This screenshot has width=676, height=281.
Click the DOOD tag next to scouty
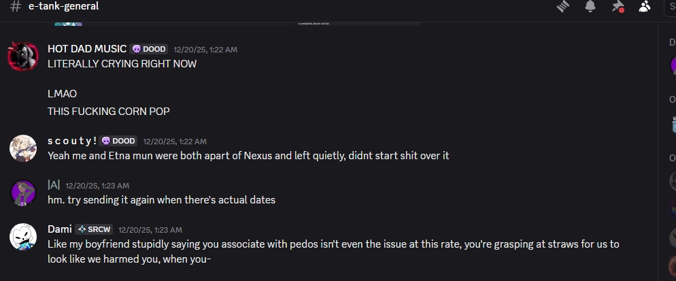[x=118, y=141]
